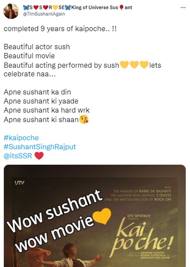
Task: Click the UTV logo on the poster
Action: click(x=19, y=183)
